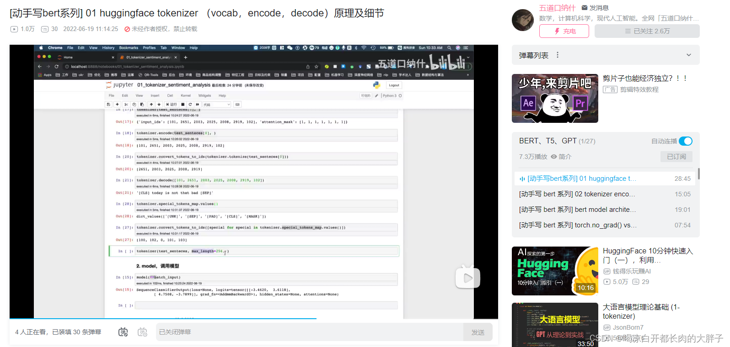The image size is (730, 347).
Task: Click the danmaku icon next to 29
Action: (636, 282)
